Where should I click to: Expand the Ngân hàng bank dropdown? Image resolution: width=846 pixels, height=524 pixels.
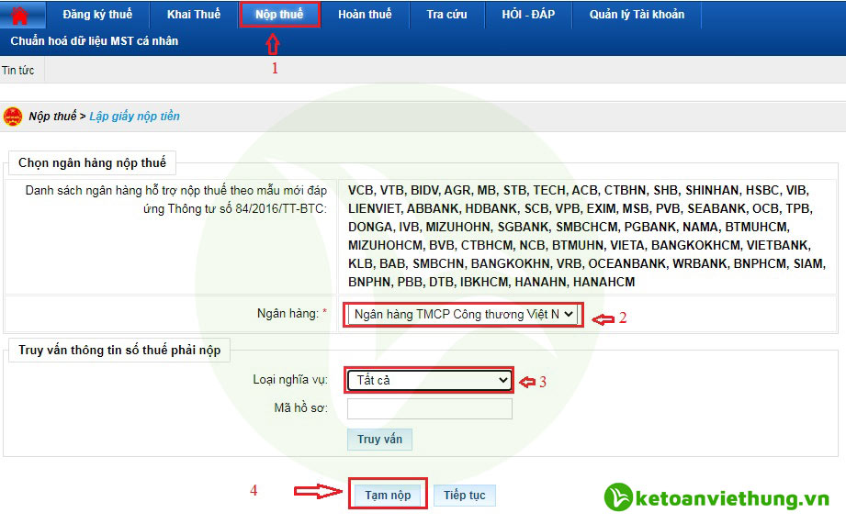[462, 314]
